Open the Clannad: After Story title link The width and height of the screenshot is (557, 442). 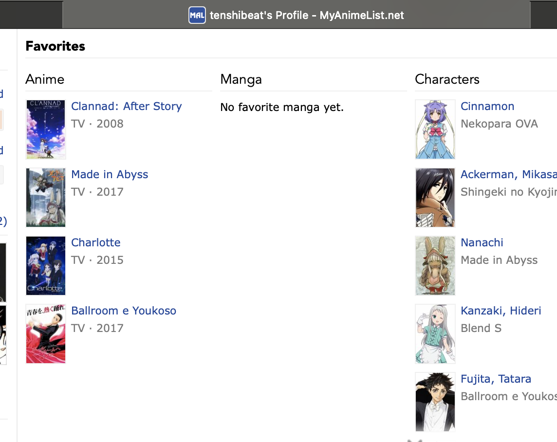(126, 107)
